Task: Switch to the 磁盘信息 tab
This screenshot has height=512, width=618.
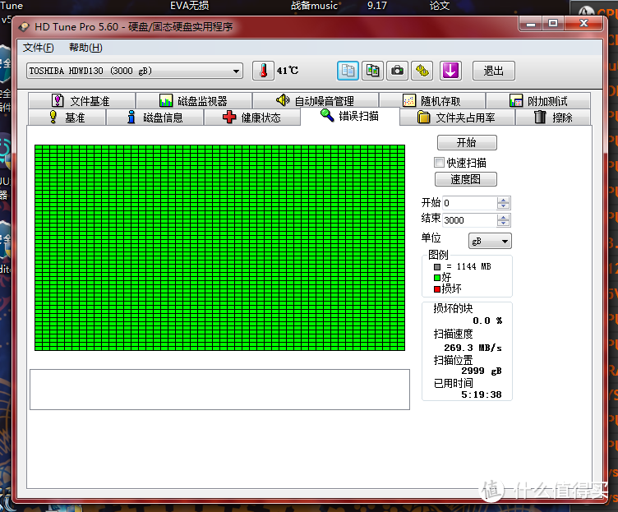Action: click(x=154, y=118)
